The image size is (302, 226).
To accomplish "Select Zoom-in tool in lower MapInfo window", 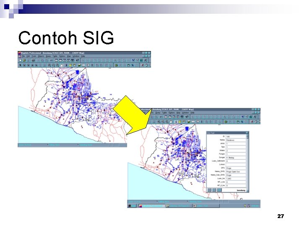I will point(159,122).
